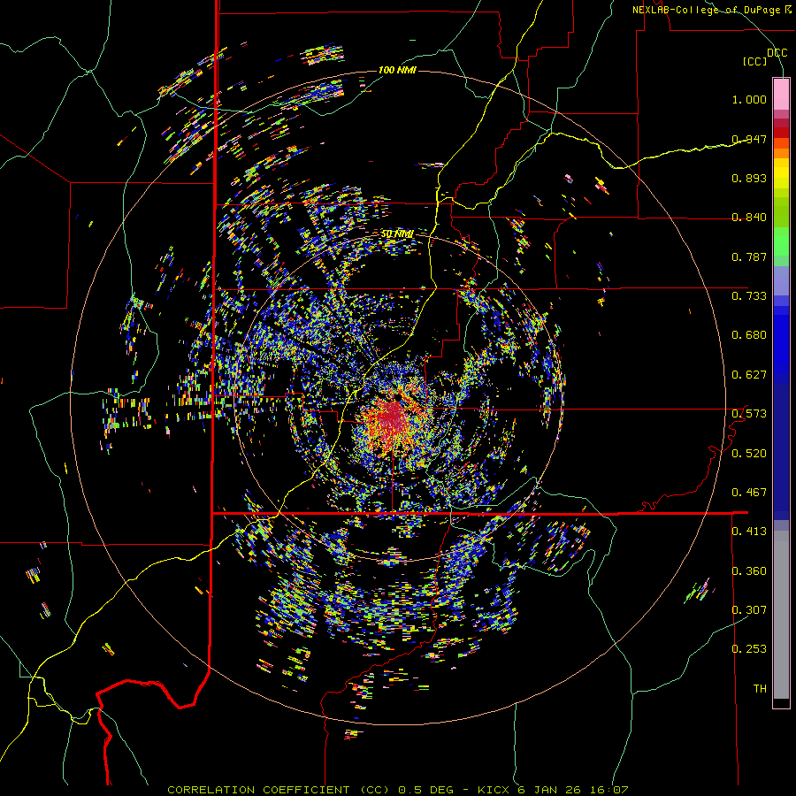This screenshot has height=796, width=796.
Task: Click the 0.947 scale value
Action: (x=749, y=139)
